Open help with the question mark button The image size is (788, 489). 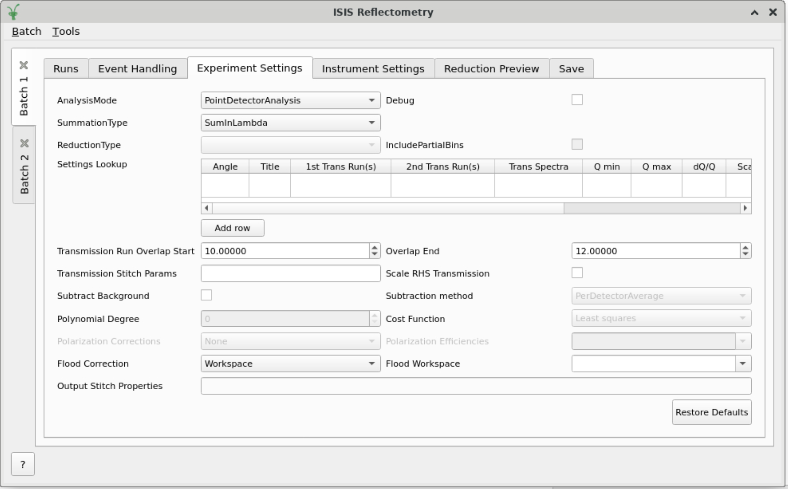23,464
